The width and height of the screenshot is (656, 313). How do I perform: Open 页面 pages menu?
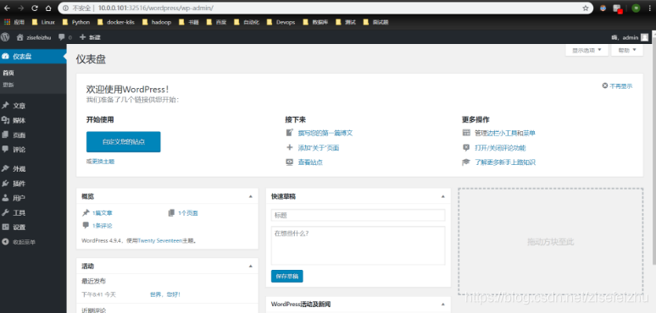pos(33,135)
